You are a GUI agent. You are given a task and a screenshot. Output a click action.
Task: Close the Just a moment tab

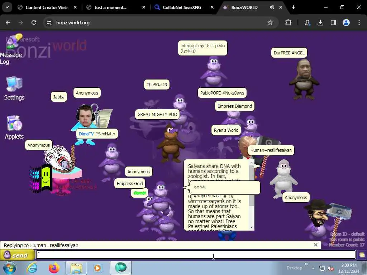(x=144, y=7)
